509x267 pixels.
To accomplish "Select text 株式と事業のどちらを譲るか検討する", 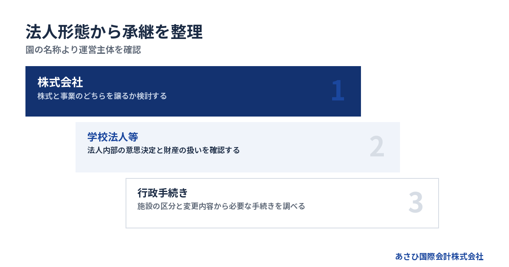I will (102, 96).
